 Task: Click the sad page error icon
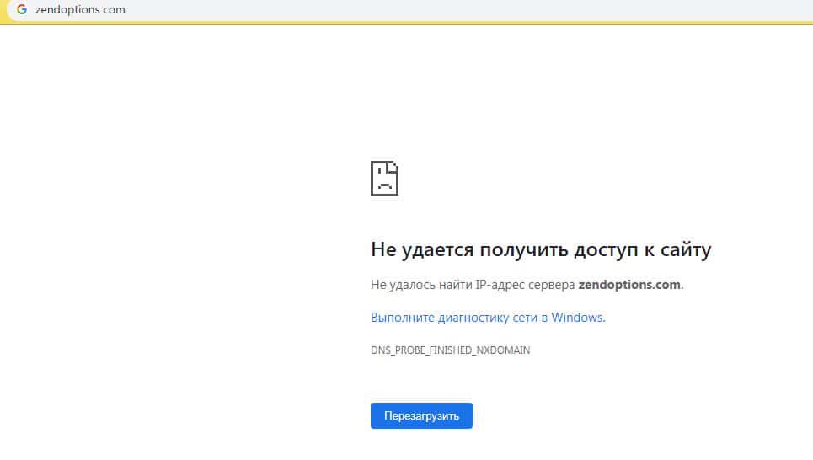pos(384,179)
